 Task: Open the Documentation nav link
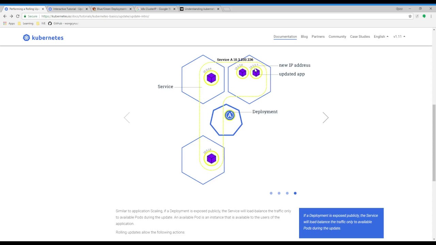(285, 36)
